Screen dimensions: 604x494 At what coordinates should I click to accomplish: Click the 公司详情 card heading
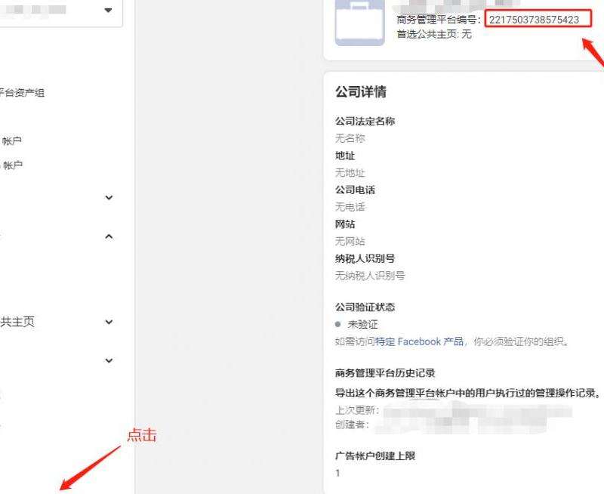tap(361, 92)
